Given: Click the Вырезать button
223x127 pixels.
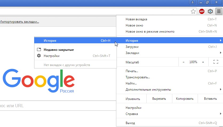Looking at the screenshot, I should [x=159, y=99].
